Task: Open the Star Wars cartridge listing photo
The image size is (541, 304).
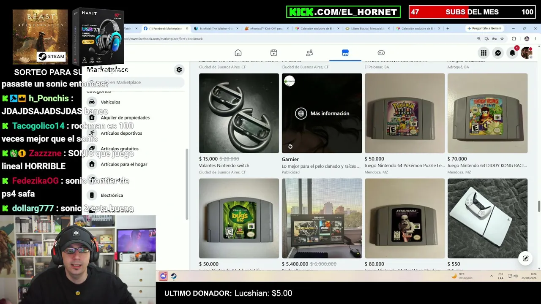Action: point(405,218)
